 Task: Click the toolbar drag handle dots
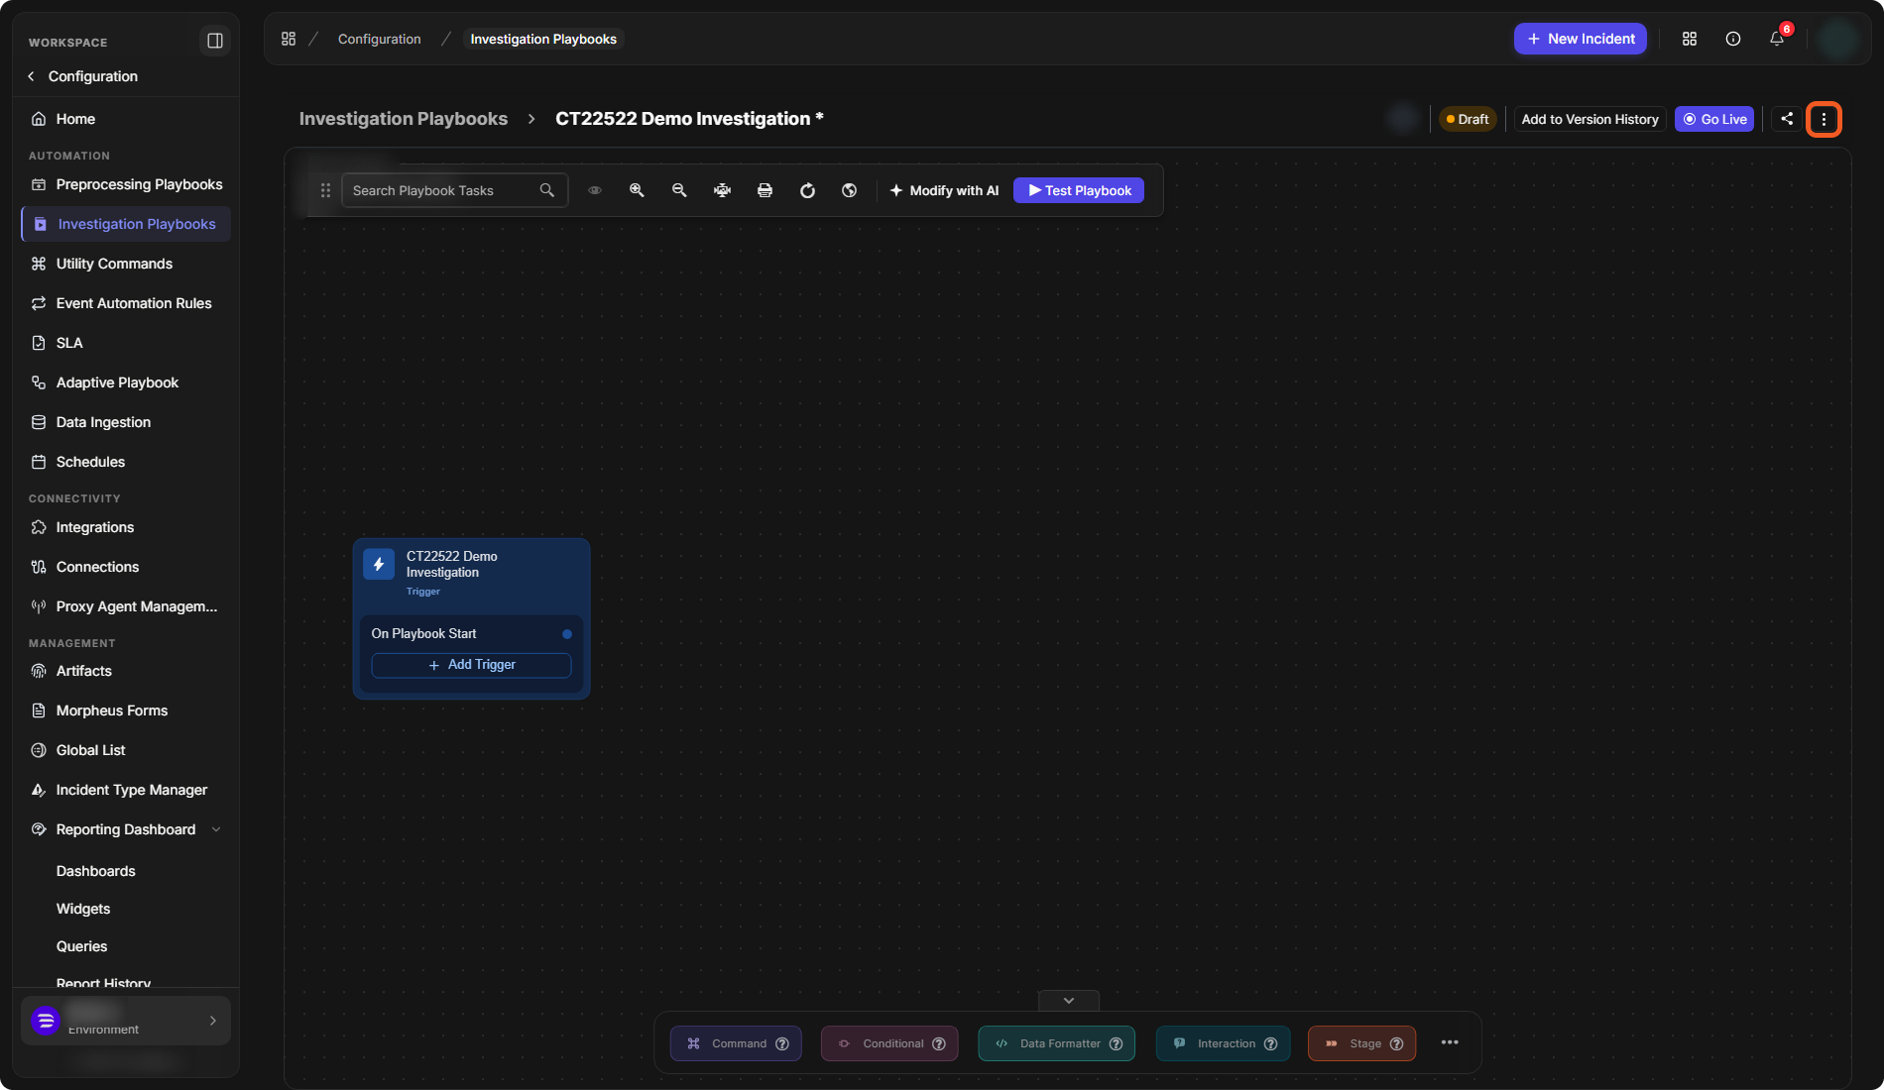coord(325,190)
